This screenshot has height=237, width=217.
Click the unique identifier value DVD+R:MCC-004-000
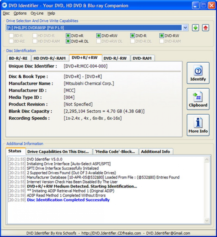(86, 66)
